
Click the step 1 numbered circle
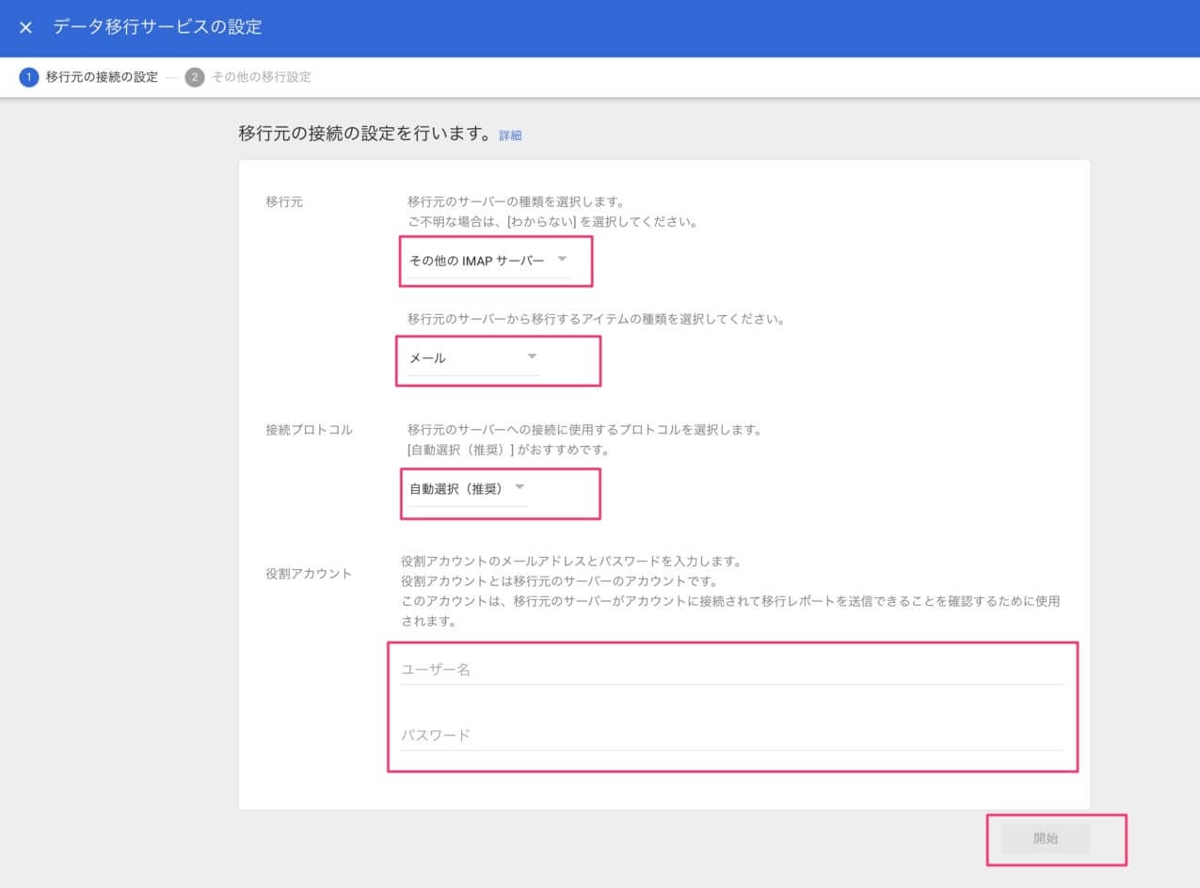(x=29, y=77)
